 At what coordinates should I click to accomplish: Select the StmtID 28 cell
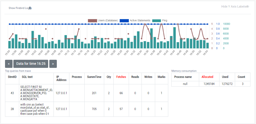pyautogui.click(x=12, y=109)
